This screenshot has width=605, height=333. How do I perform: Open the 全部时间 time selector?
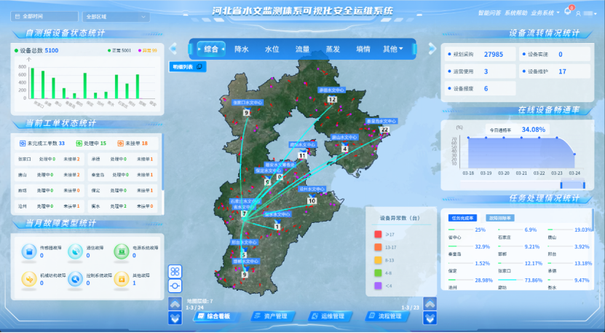point(44,15)
